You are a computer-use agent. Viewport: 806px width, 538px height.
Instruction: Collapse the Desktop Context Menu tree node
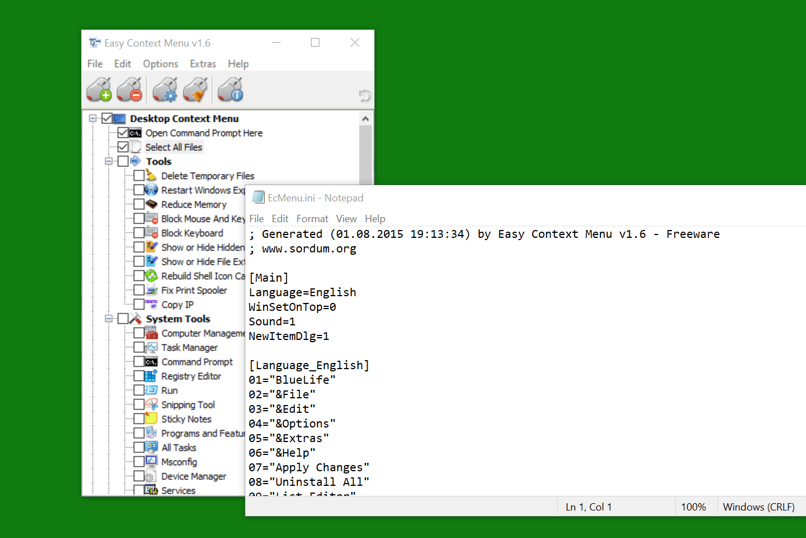pyautogui.click(x=93, y=118)
